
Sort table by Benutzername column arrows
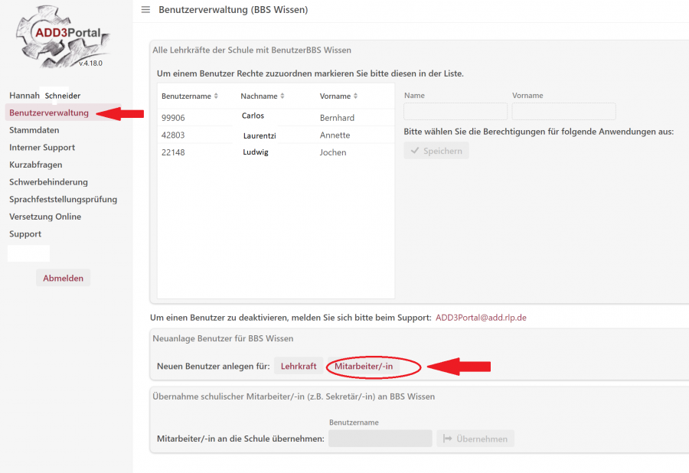coord(216,96)
